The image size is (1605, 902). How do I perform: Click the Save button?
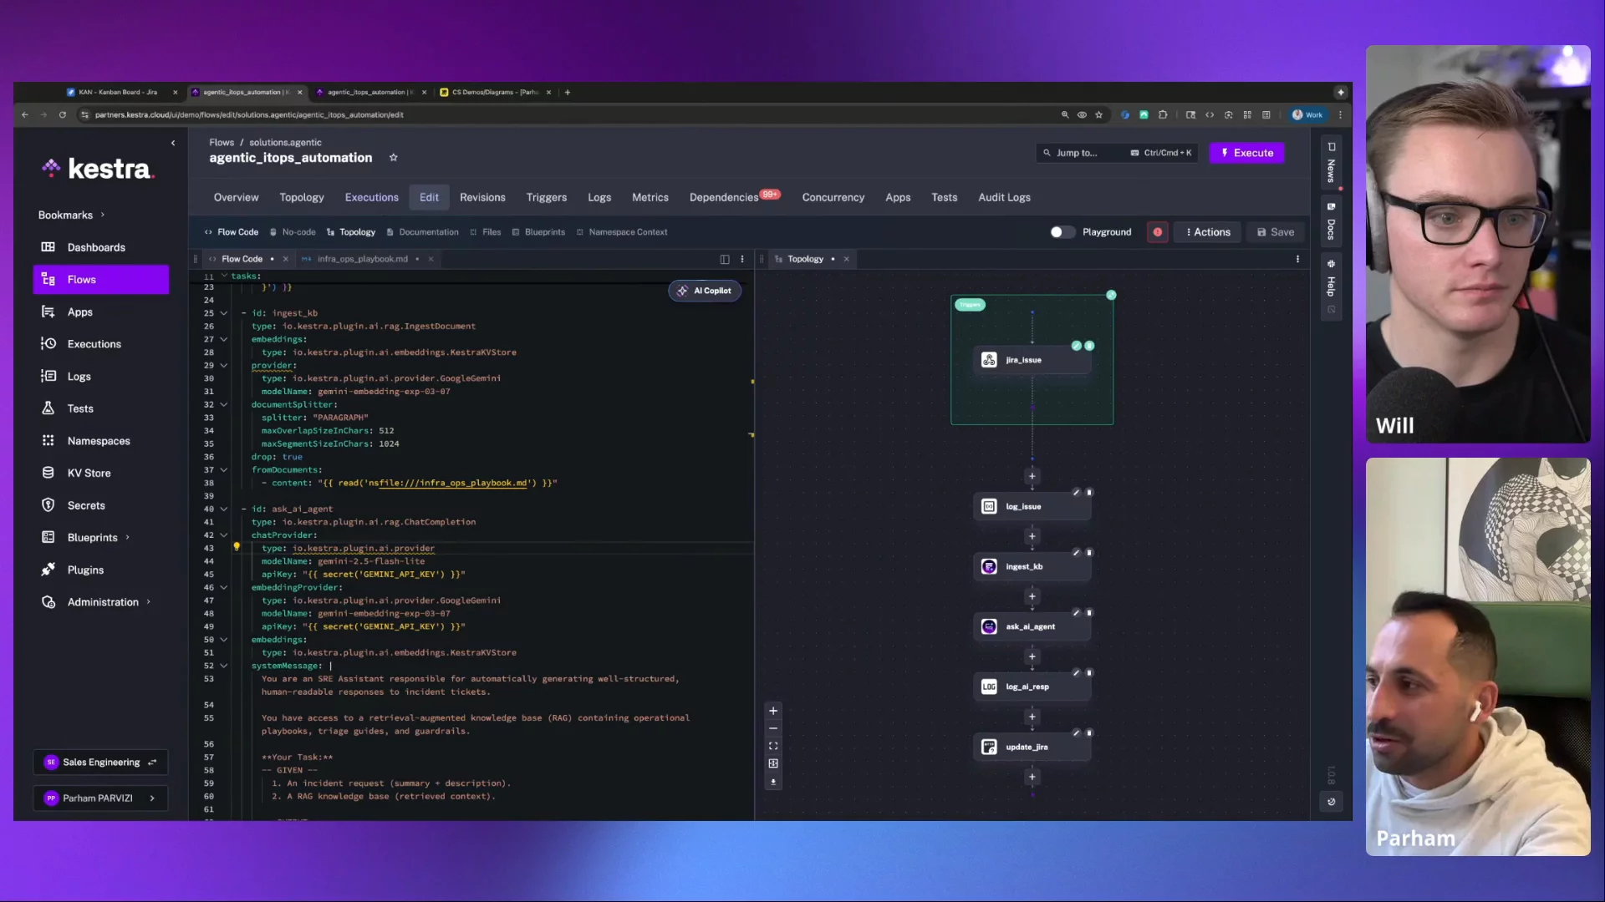(1276, 232)
